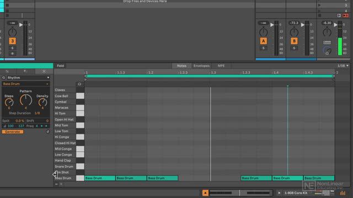Click the Return A volume fader handle
Viewport: 353px width, 198px height.
point(272,25)
